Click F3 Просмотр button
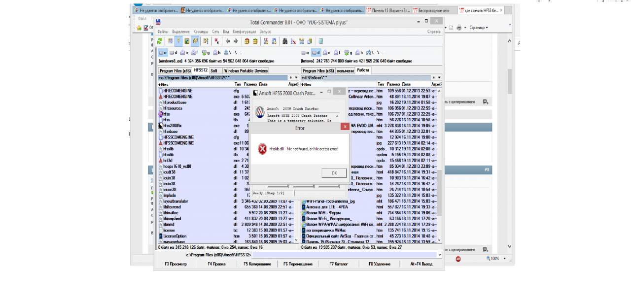 coord(176,264)
